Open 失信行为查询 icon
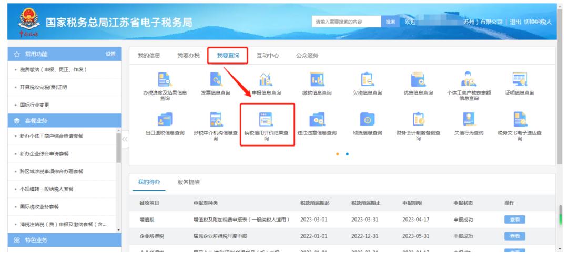This screenshot has width=568, height=261. (469, 119)
